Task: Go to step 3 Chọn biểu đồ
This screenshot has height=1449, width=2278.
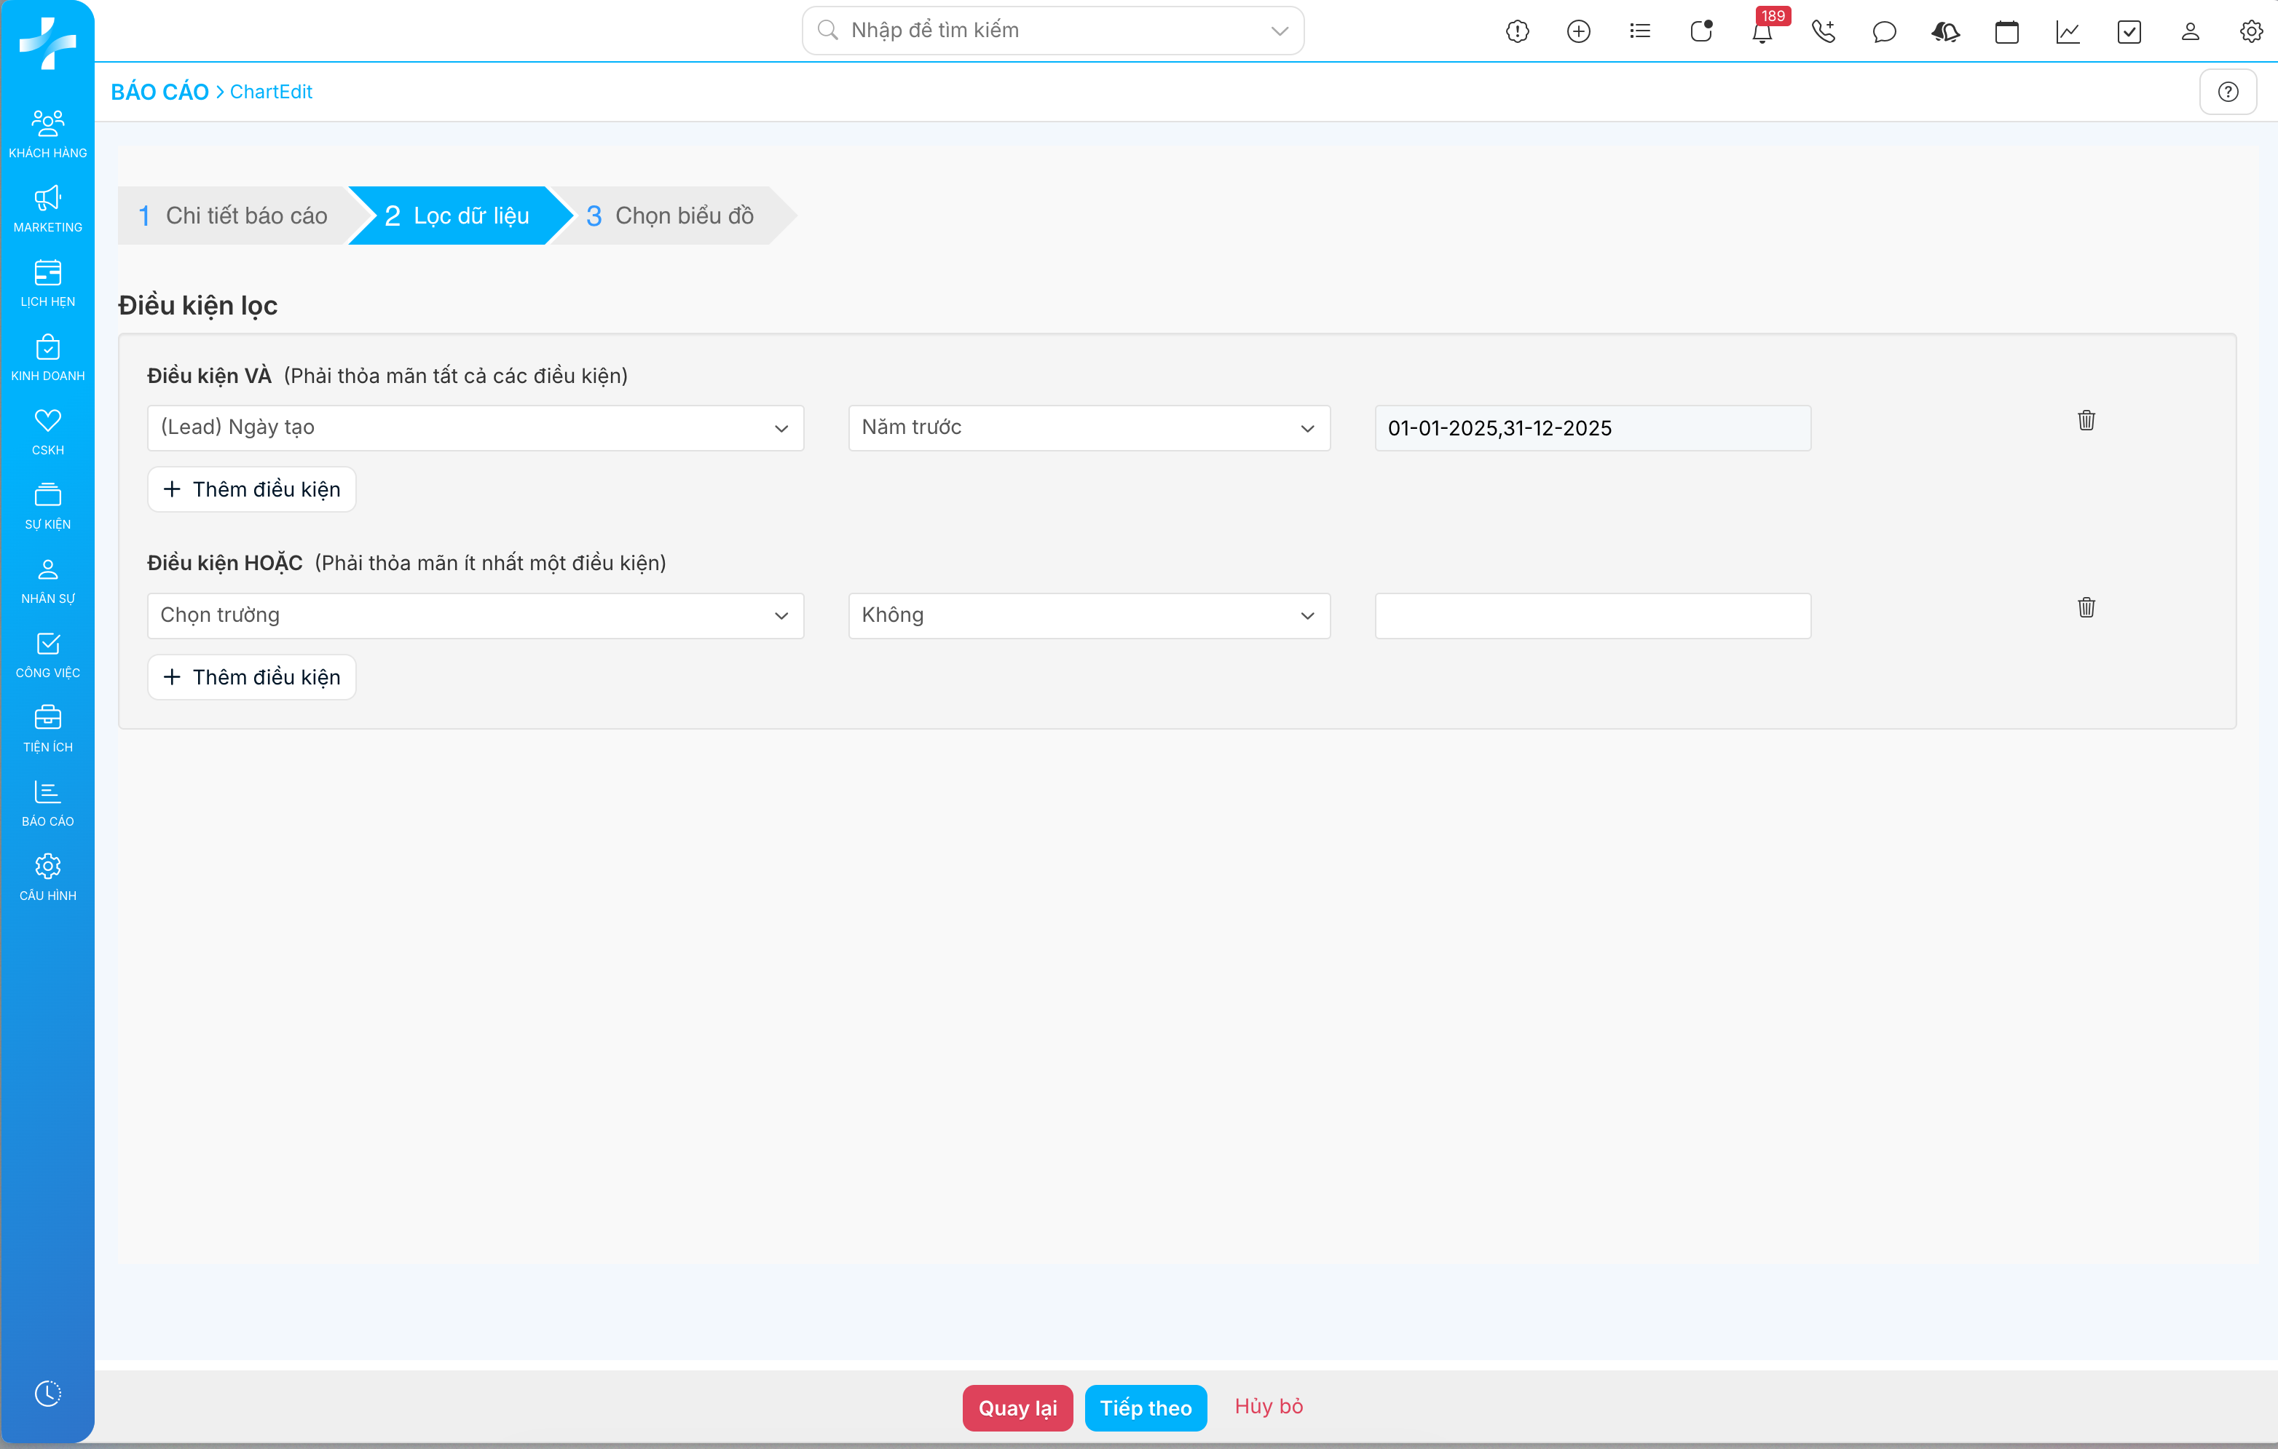Action: pos(670,216)
